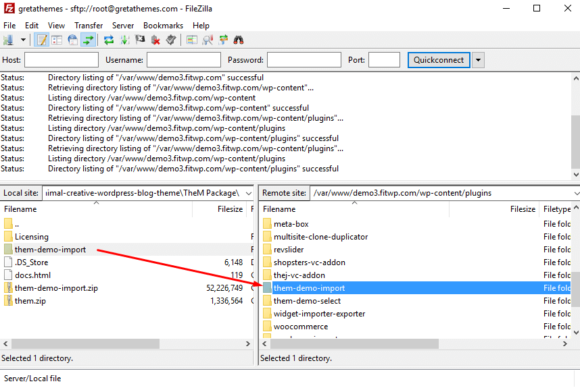
Task: Disconnect from the server using toolbar icon
Action: (x=155, y=40)
